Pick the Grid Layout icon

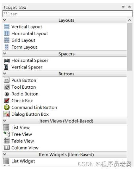click(7, 40)
